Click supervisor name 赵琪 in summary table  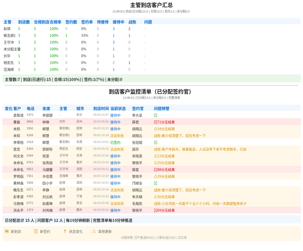coord(7,29)
